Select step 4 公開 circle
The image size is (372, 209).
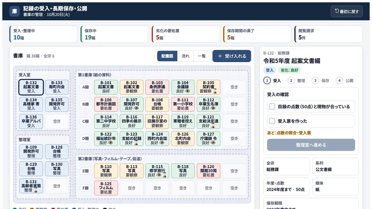click(339, 80)
